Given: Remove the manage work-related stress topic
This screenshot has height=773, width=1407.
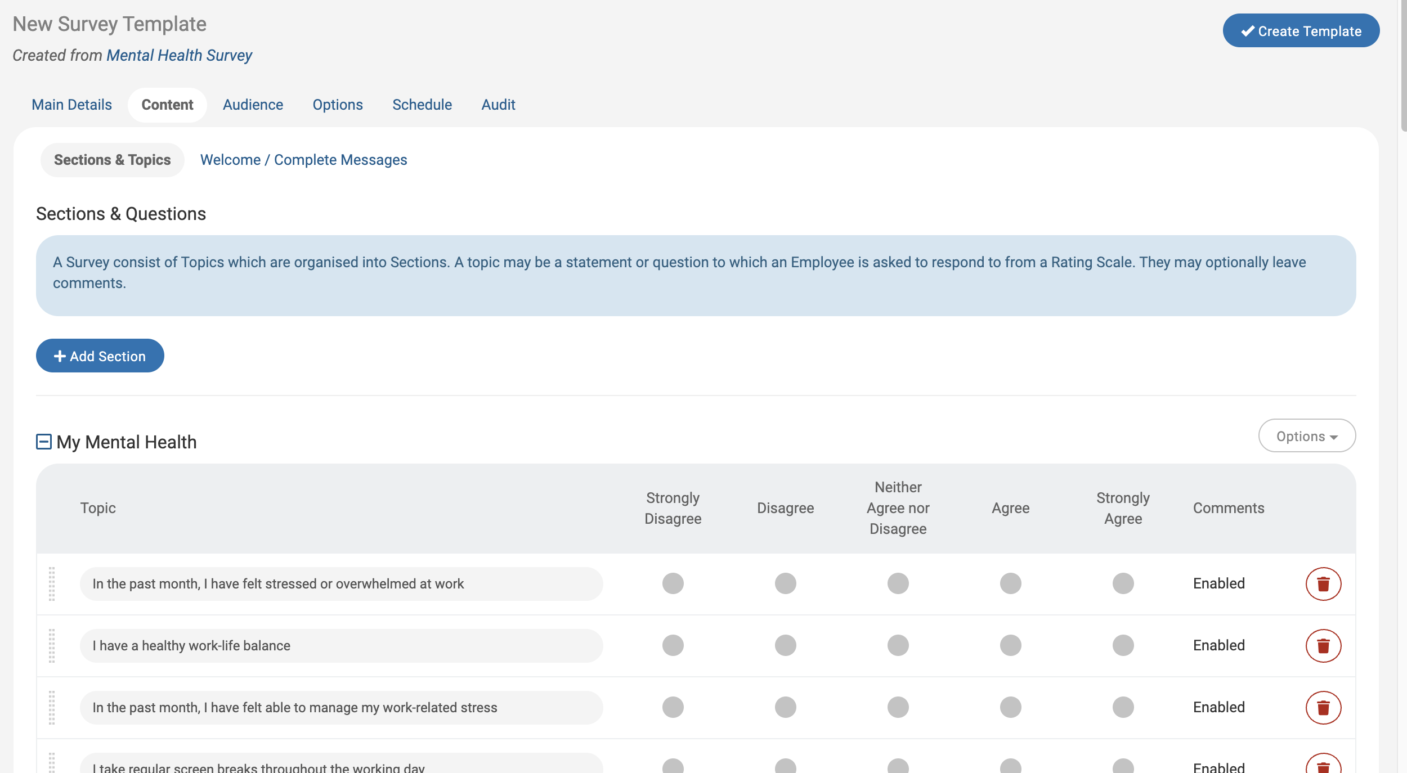Looking at the screenshot, I should tap(1323, 708).
